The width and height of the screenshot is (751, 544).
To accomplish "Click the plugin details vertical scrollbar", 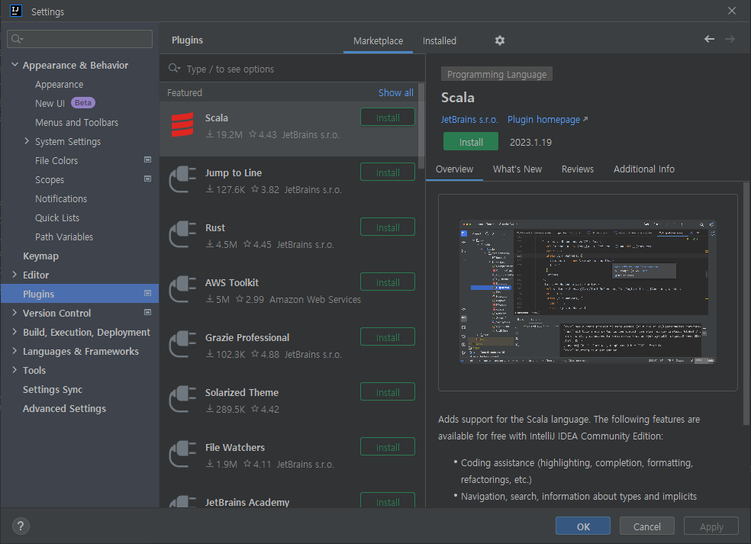I will click(746, 303).
